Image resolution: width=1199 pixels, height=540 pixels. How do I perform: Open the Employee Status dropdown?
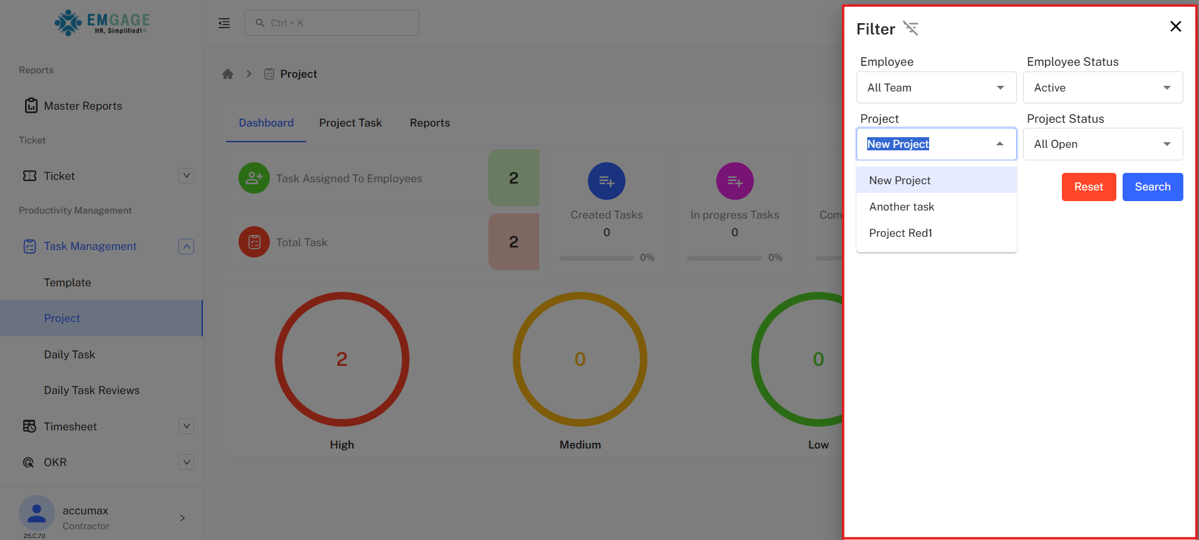tap(1102, 88)
